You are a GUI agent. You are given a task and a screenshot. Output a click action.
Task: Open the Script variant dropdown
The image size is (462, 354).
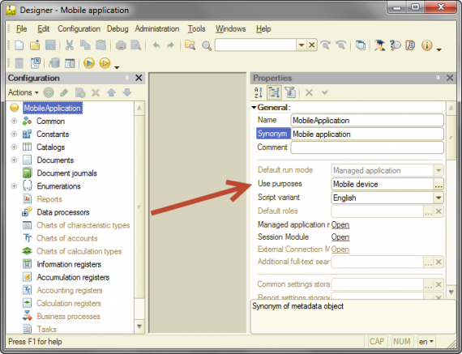pos(438,198)
